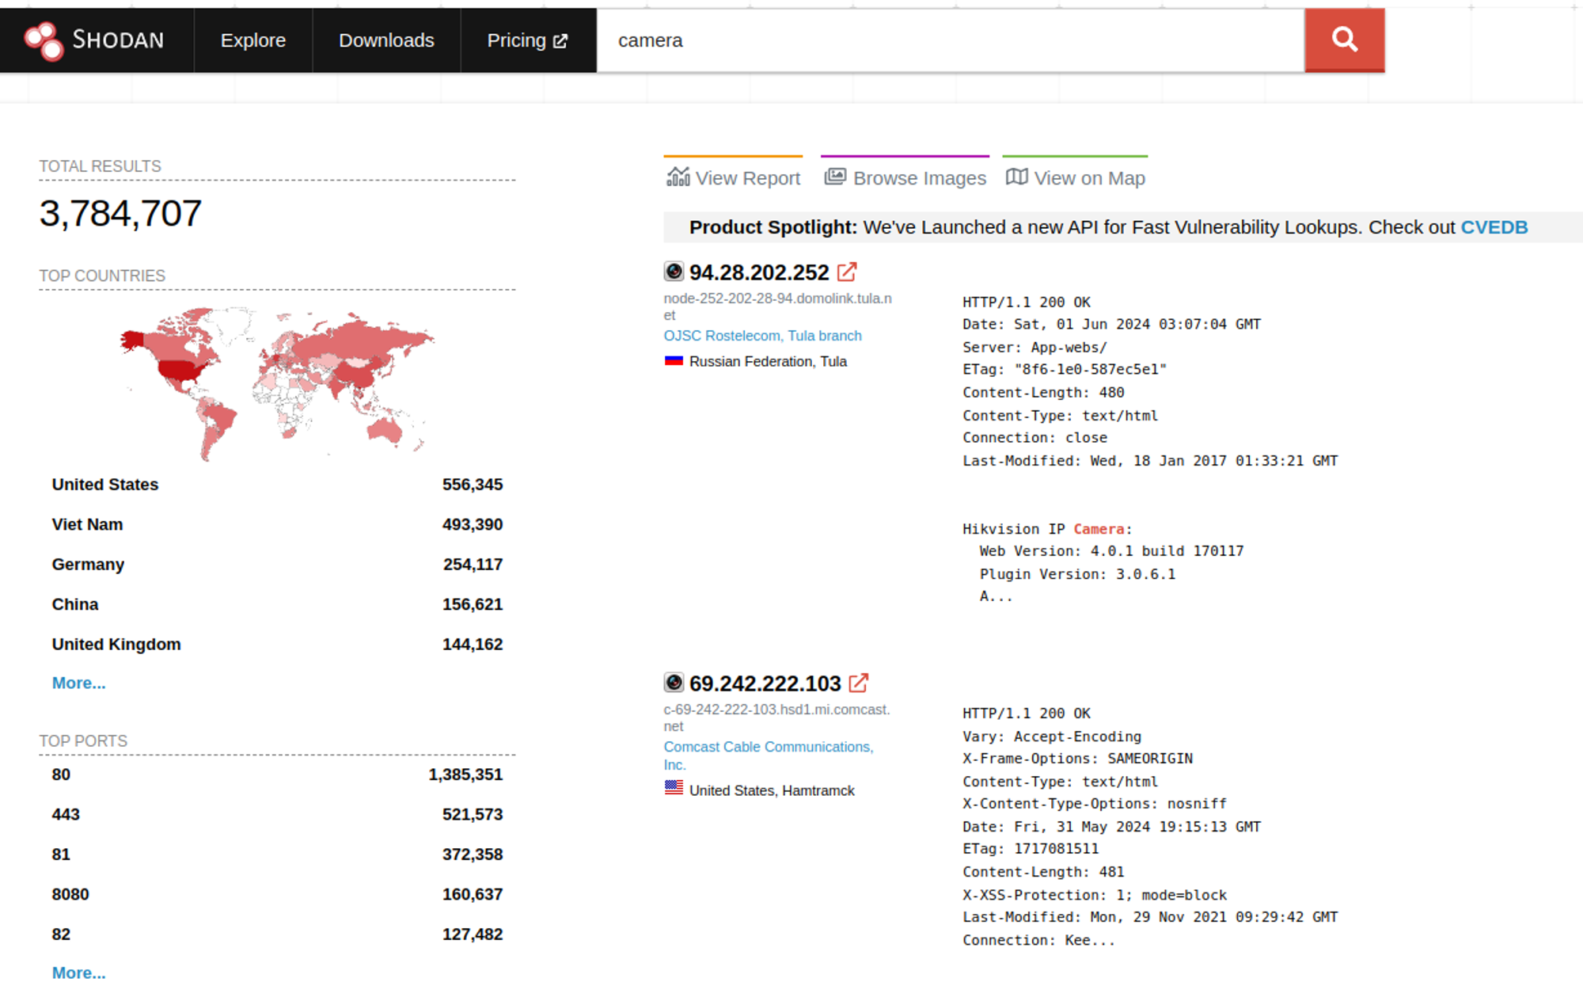This screenshot has width=1583, height=1001.
Task: Select the Browse Images tab
Action: coord(905,174)
